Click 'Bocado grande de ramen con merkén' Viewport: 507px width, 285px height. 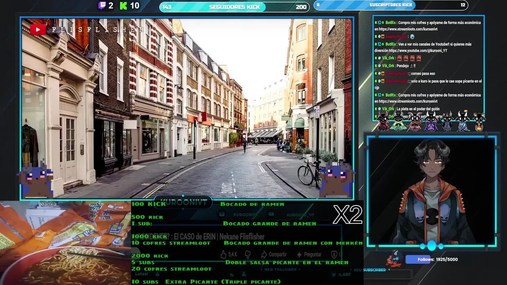click(x=293, y=243)
